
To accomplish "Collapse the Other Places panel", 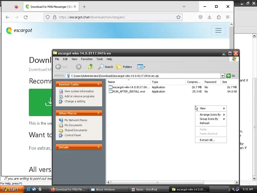I will tap(98, 113).
